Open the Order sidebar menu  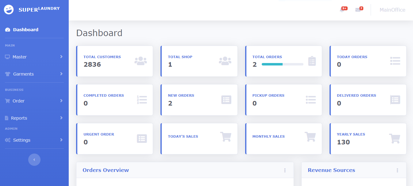click(34, 101)
